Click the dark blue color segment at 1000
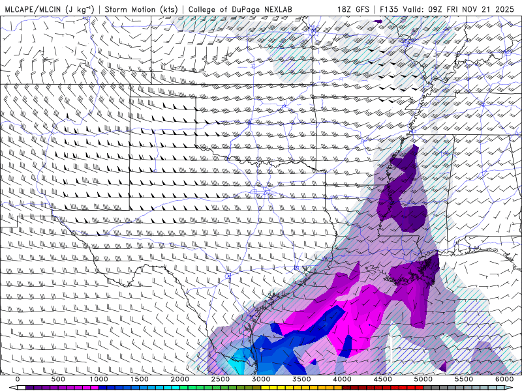 (102, 388)
